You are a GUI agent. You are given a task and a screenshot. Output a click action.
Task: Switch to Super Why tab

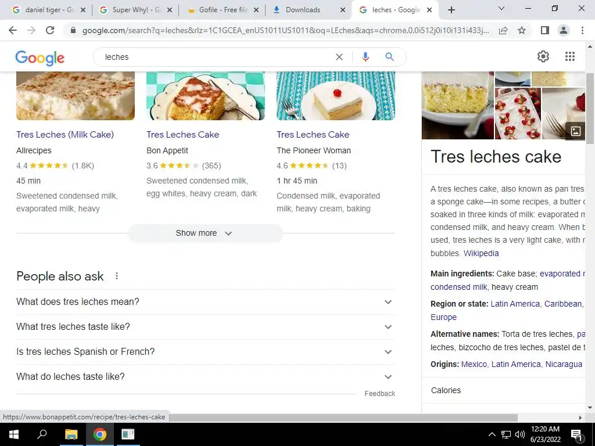click(135, 10)
